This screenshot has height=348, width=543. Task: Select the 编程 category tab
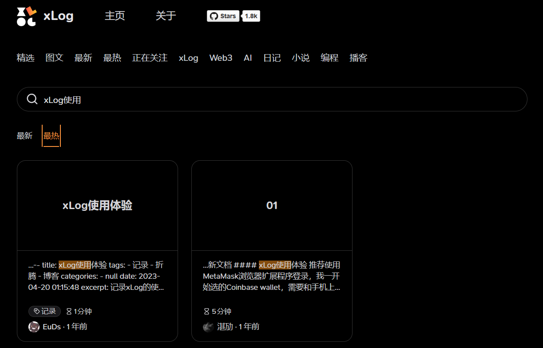(330, 58)
